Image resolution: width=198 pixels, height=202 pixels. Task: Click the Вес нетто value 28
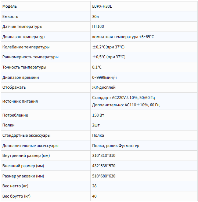[94, 186]
